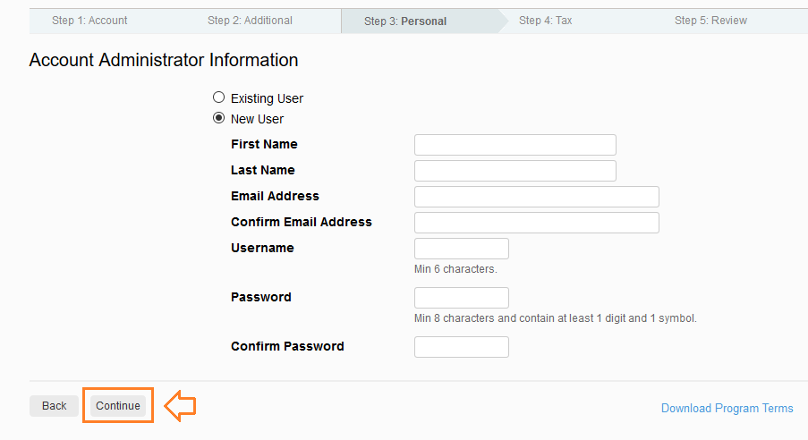Select the New User radio button
This screenshot has width=808, height=440.
coord(218,118)
